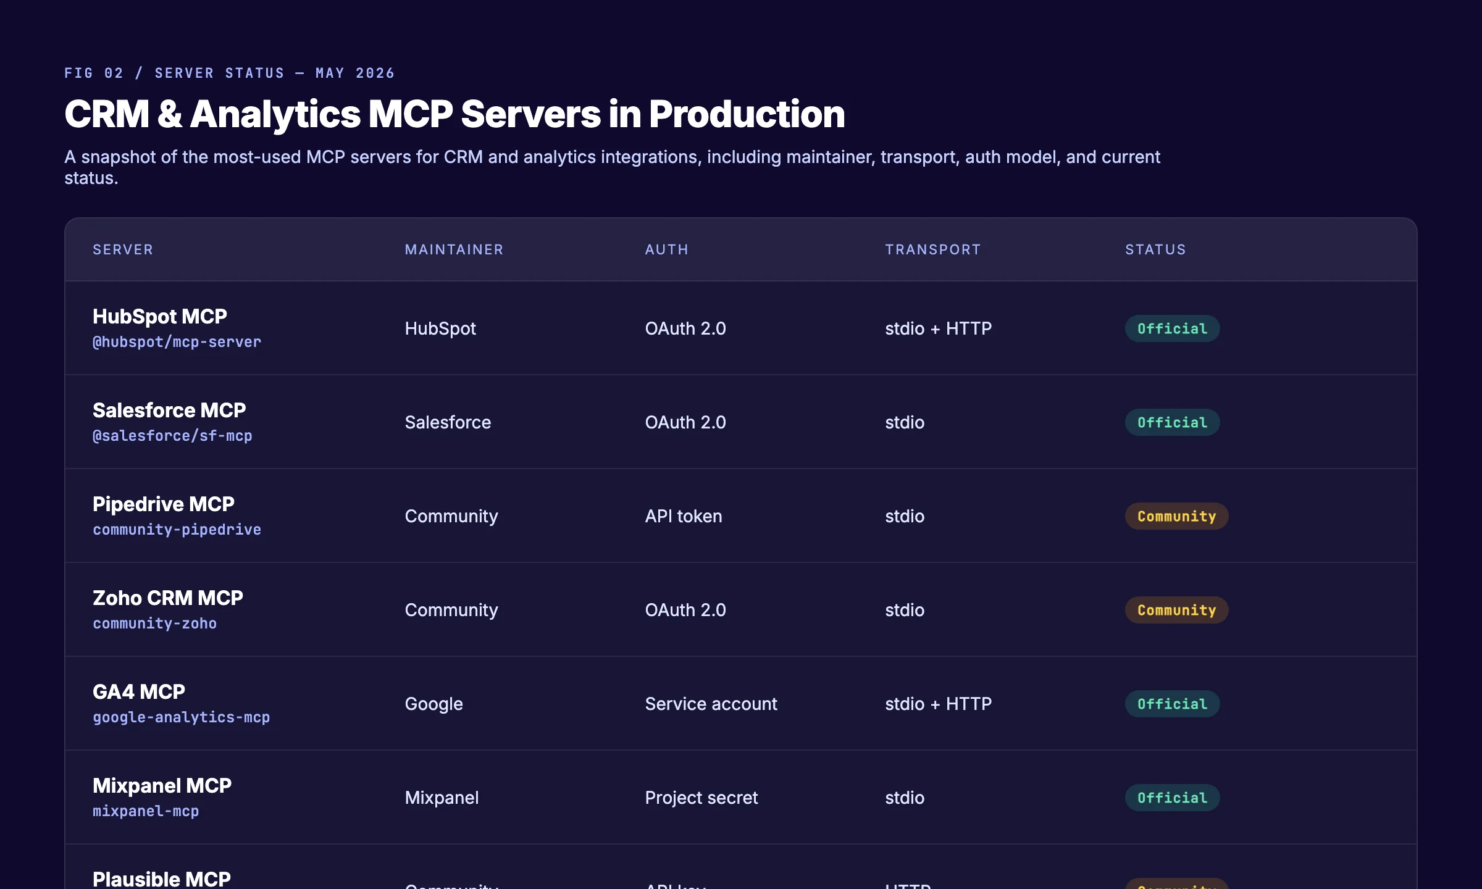Select the Pipedrive MCP server name

pos(164,504)
